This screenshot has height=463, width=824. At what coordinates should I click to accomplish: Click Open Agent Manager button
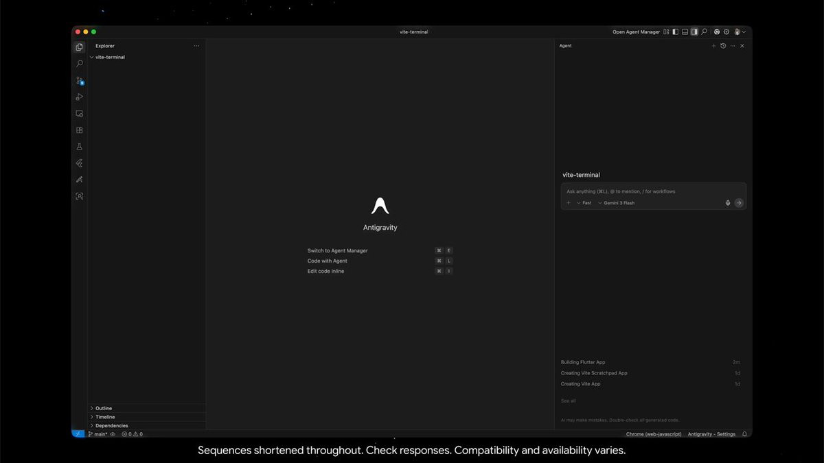pos(636,32)
